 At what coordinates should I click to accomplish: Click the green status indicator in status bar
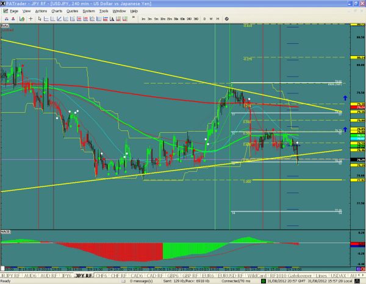(x=262, y=281)
